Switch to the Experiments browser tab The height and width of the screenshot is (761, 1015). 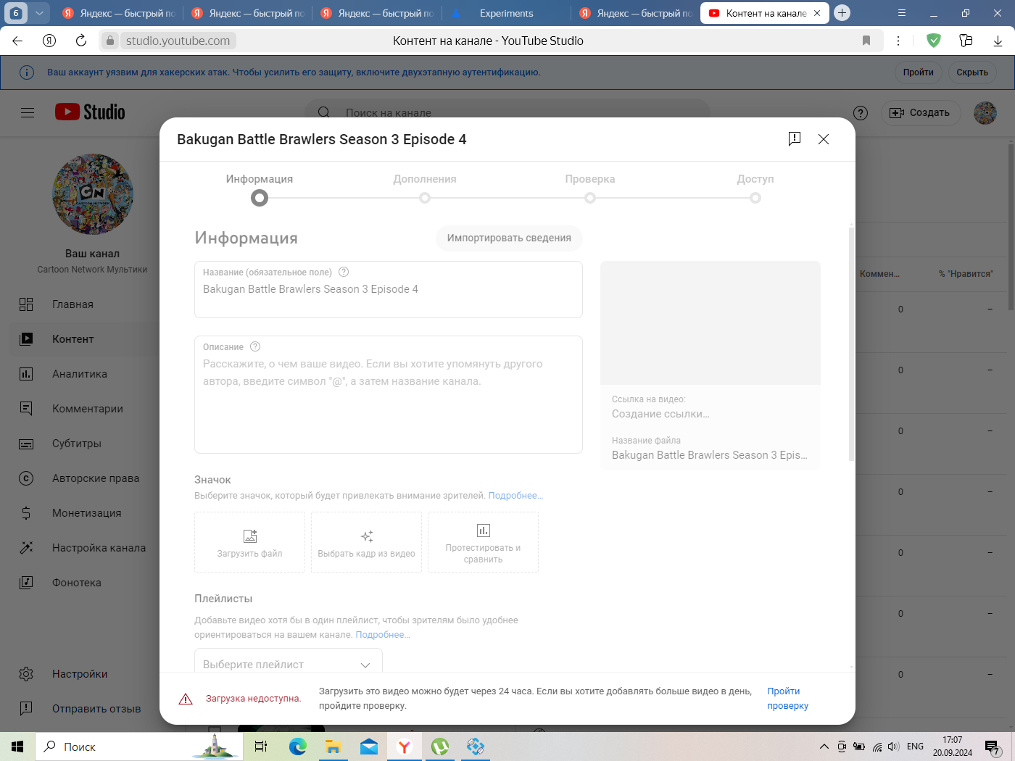(x=506, y=13)
